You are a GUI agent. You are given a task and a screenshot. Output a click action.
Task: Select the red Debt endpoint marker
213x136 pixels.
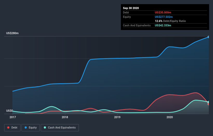click(x=209, y=104)
